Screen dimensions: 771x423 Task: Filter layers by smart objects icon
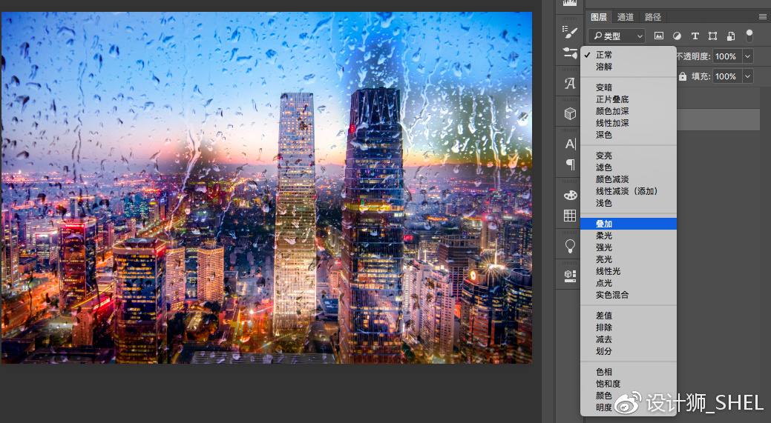tap(731, 36)
